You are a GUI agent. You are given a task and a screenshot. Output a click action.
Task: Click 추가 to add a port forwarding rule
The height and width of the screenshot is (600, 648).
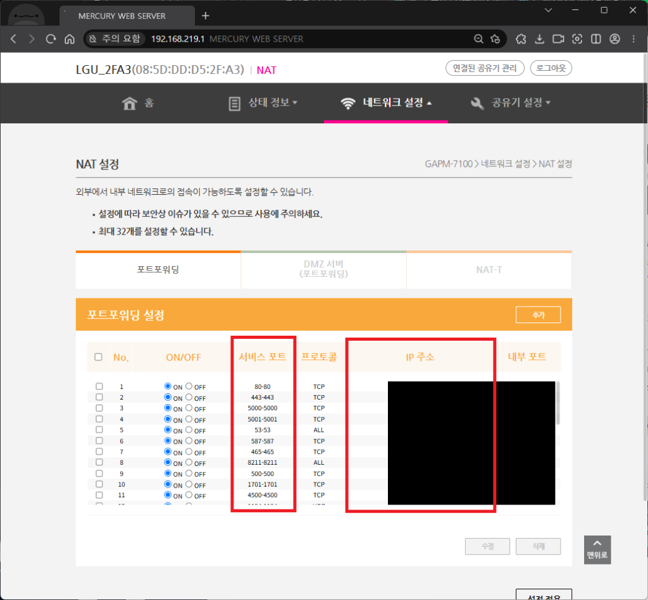click(538, 315)
